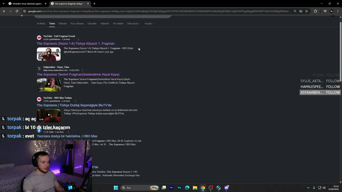
Task: Open the clock showing 23:54
Action: (x=333, y=188)
